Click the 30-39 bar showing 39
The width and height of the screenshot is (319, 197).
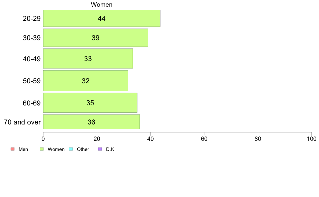pyautogui.click(x=96, y=38)
